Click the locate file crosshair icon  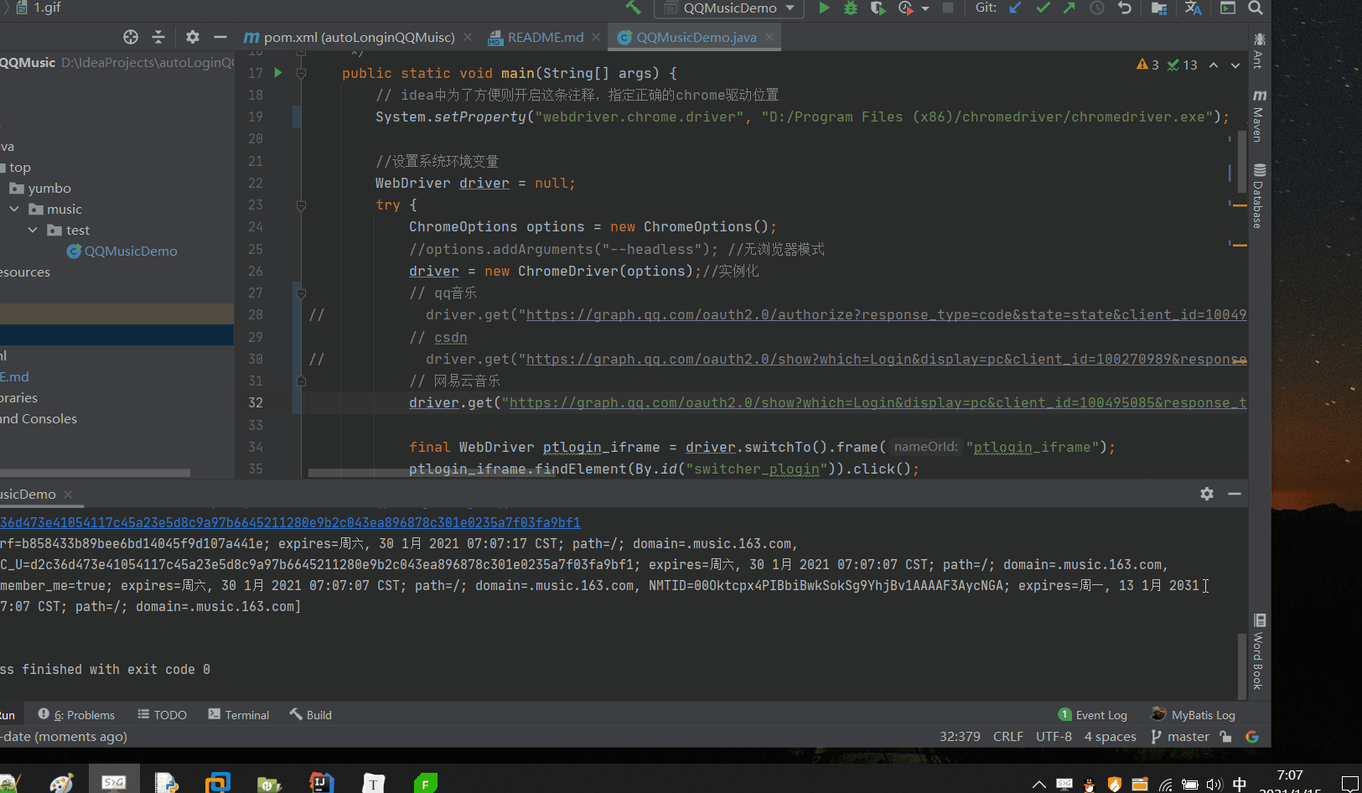coord(131,37)
